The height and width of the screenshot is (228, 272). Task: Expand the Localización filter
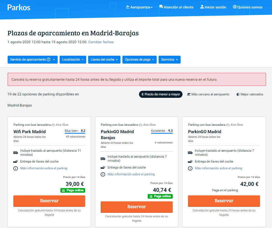click(x=73, y=60)
